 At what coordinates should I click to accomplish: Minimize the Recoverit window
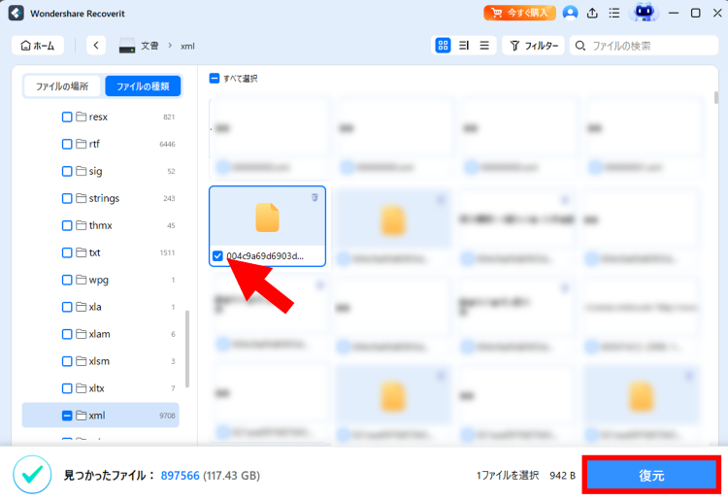pyautogui.click(x=674, y=13)
